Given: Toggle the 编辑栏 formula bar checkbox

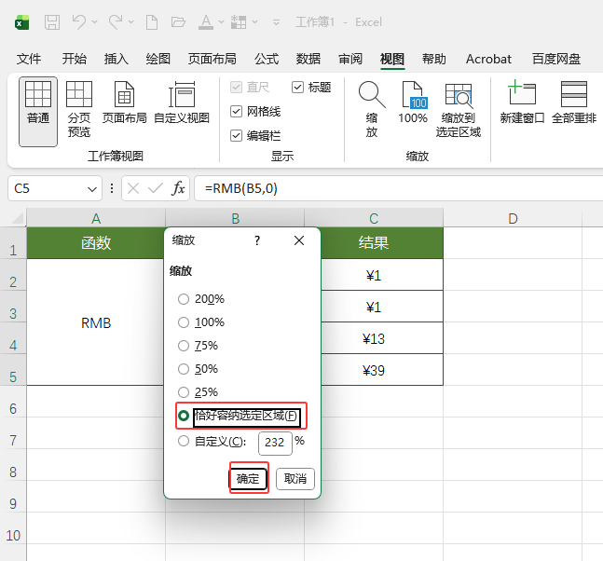Looking at the screenshot, I should [x=255, y=135].
